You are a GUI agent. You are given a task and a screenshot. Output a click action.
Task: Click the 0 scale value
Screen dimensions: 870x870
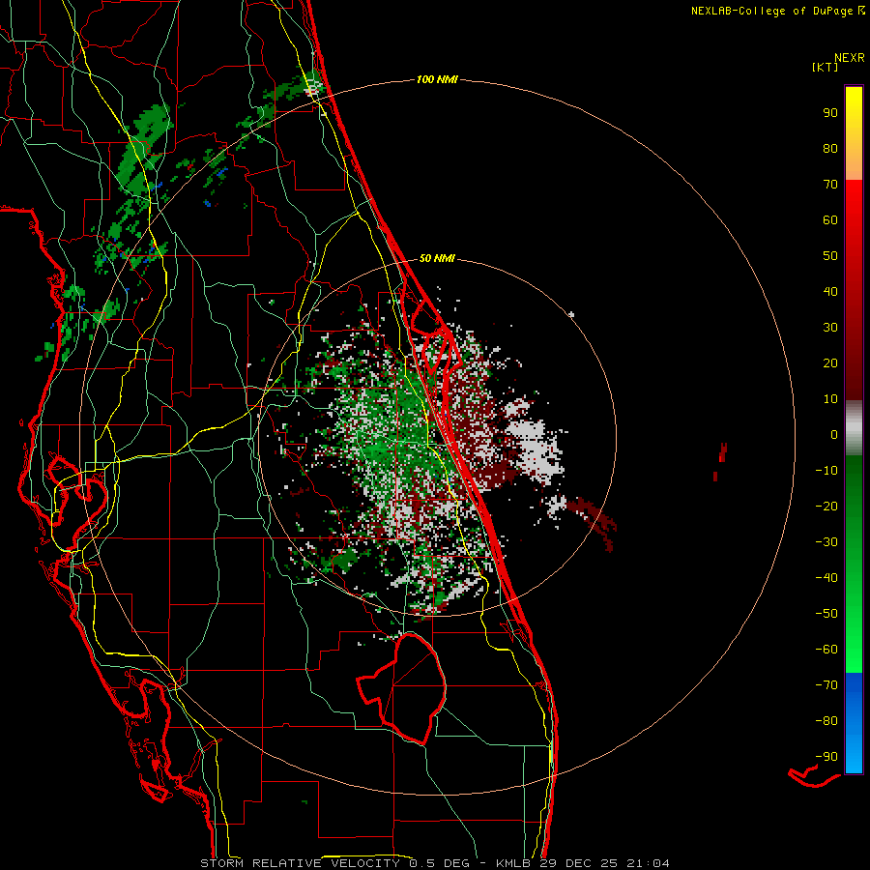[x=834, y=434]
